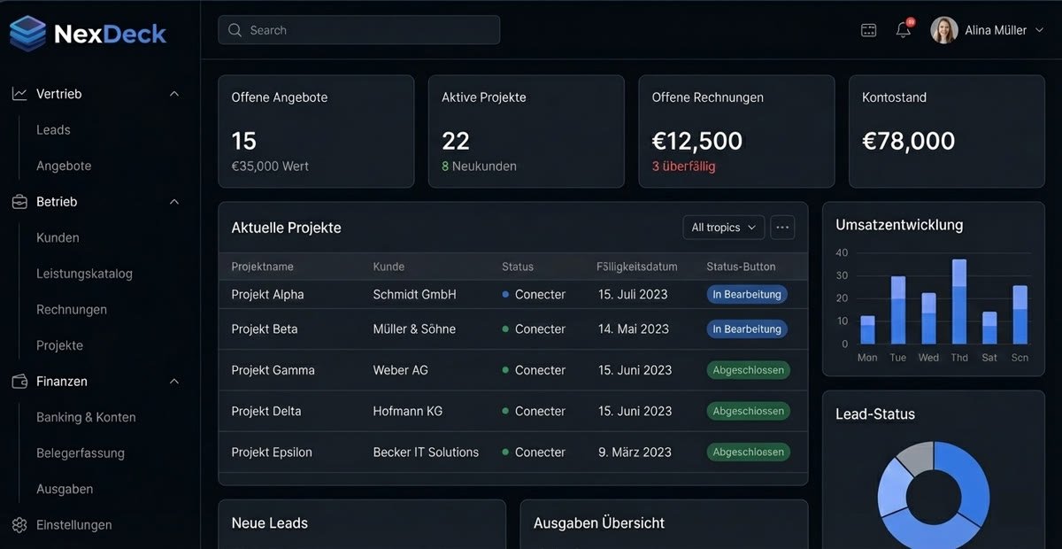Image resolution: width=1062 pixels, height=549 pixels.
Task: Toggle Projekt Gamma status 'Abgeschlossen'
Action: (748, 370)
